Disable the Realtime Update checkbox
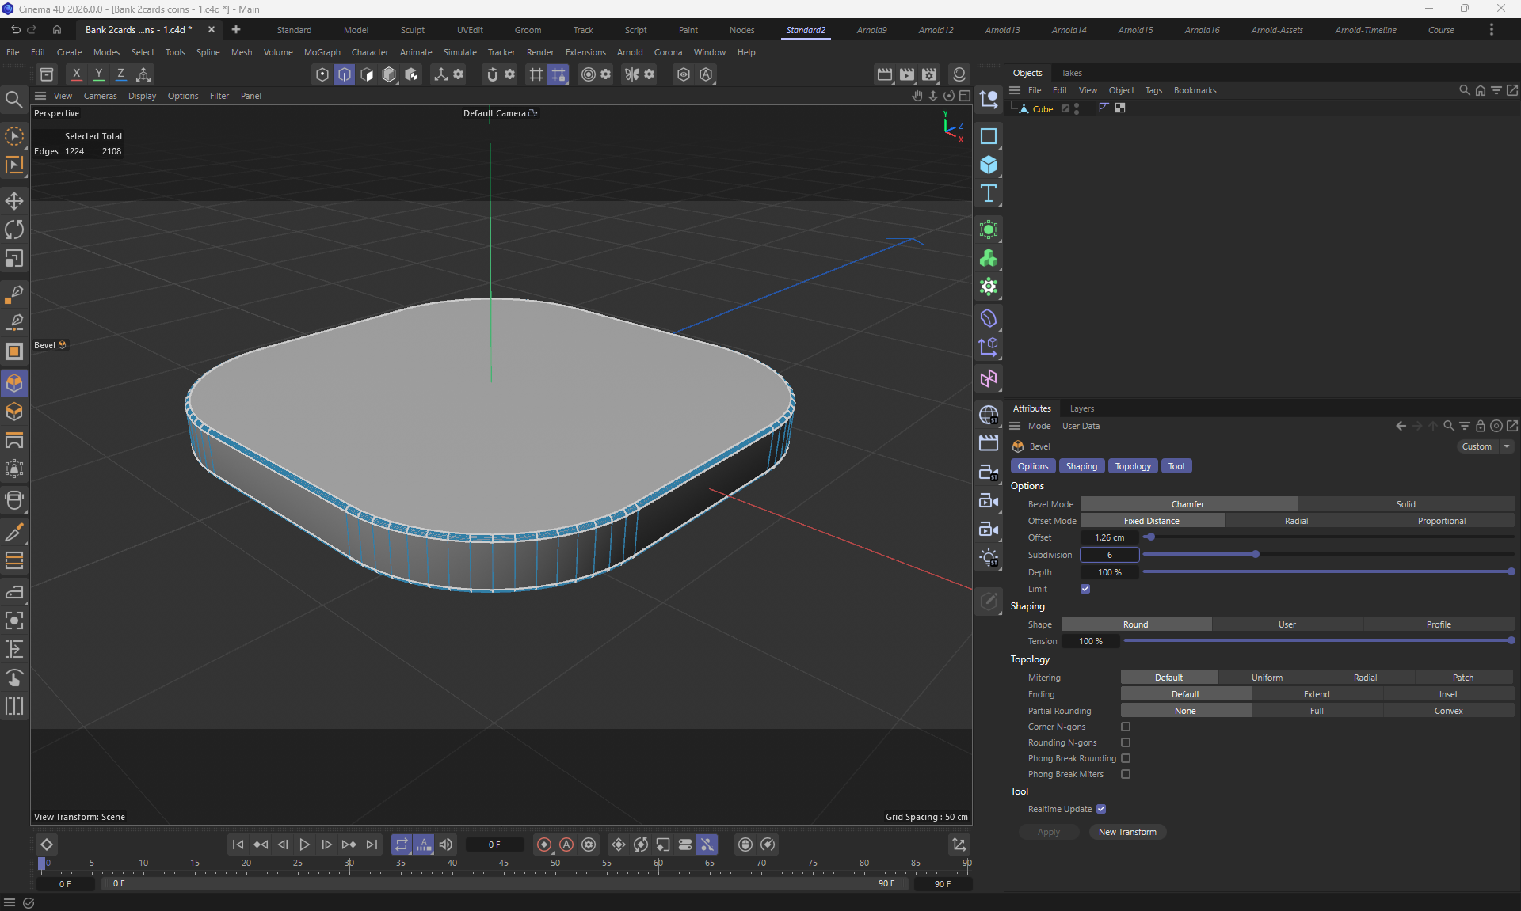 [x=1101, y=809]
